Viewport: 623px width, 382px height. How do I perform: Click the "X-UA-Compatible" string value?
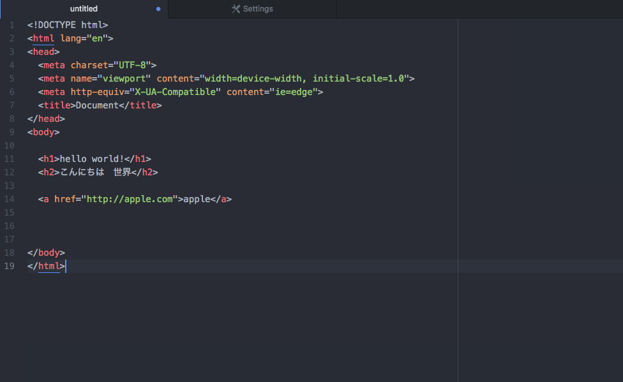coord(175,92)
